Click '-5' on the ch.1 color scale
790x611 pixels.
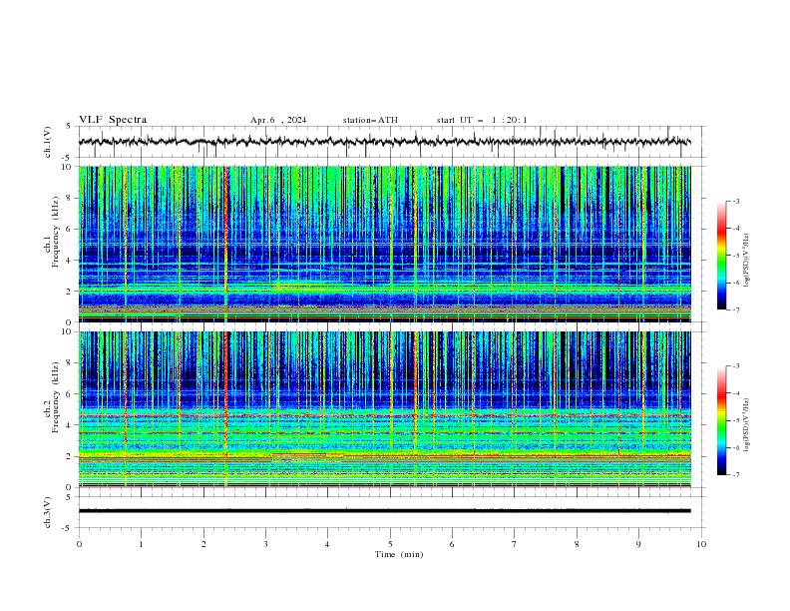[736, 256]
